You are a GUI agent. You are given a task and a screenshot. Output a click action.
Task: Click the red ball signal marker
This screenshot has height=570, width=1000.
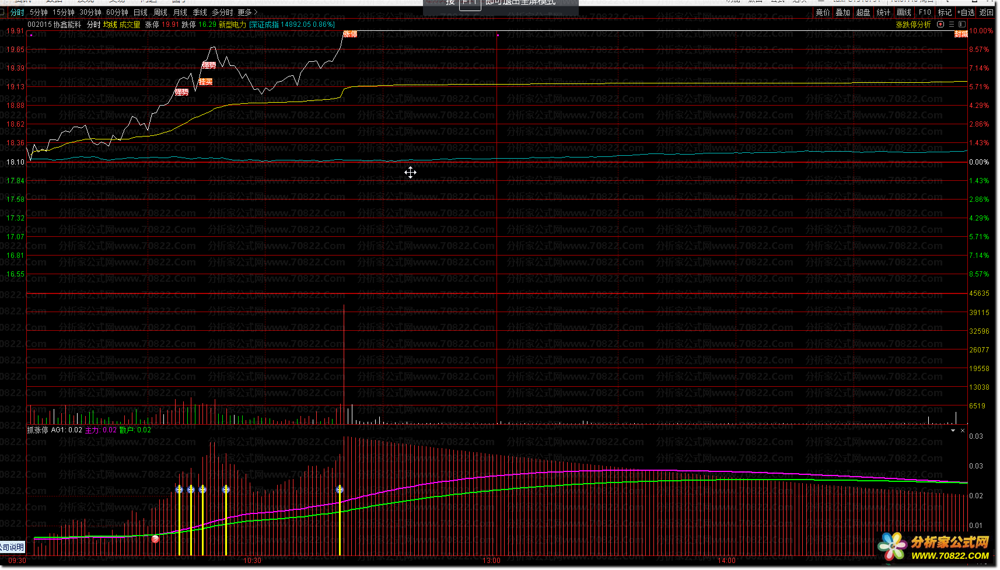pyautogui.click(x=155, y=539)
